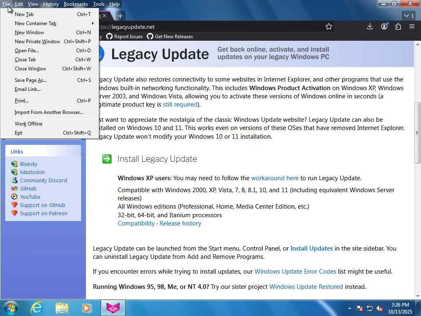
Task: Open Windows Media Player on taskbar
Action: click(86, 308)
